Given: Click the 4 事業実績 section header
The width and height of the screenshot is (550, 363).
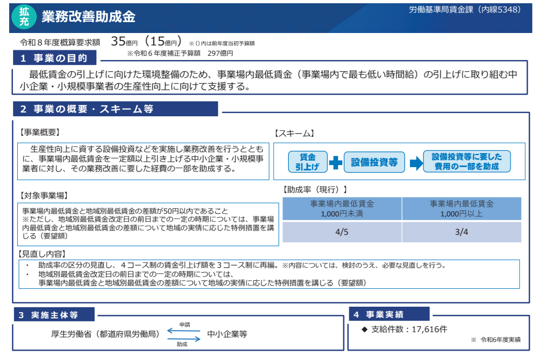Looking at the screenshot, I should tap(389, 314).
